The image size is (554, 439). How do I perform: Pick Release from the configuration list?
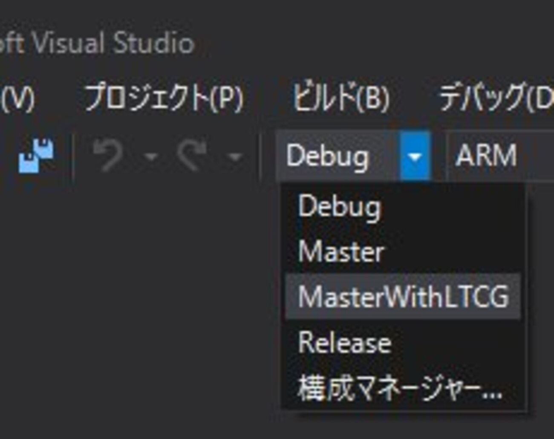pos(344,343)
